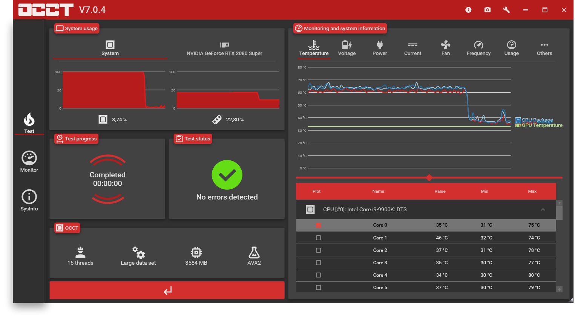Click the Plot column header
Image resolution: width=575 pixels, height=320 pixels.
(316, 191)
